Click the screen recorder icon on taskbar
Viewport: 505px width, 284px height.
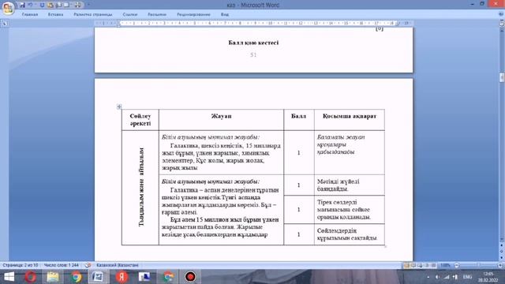pos(190,277)
